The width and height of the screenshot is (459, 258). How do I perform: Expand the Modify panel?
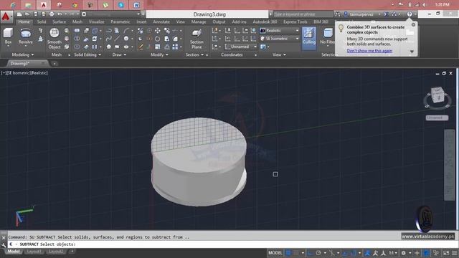pyautogui.click(x=159, y=54)
